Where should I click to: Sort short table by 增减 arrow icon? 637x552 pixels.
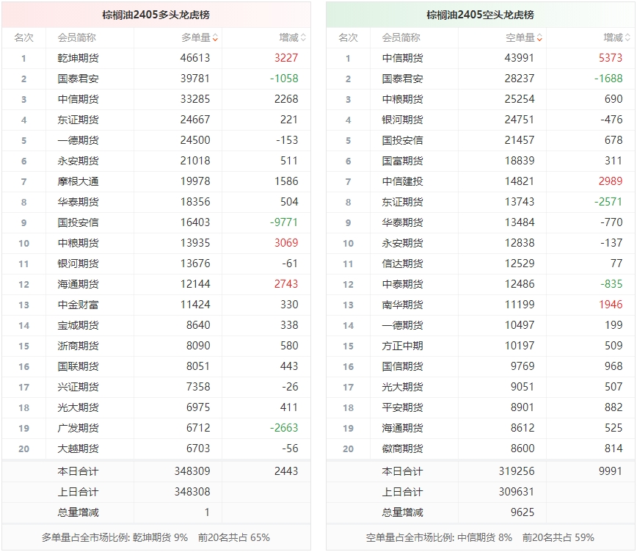(x=627, y=37)
